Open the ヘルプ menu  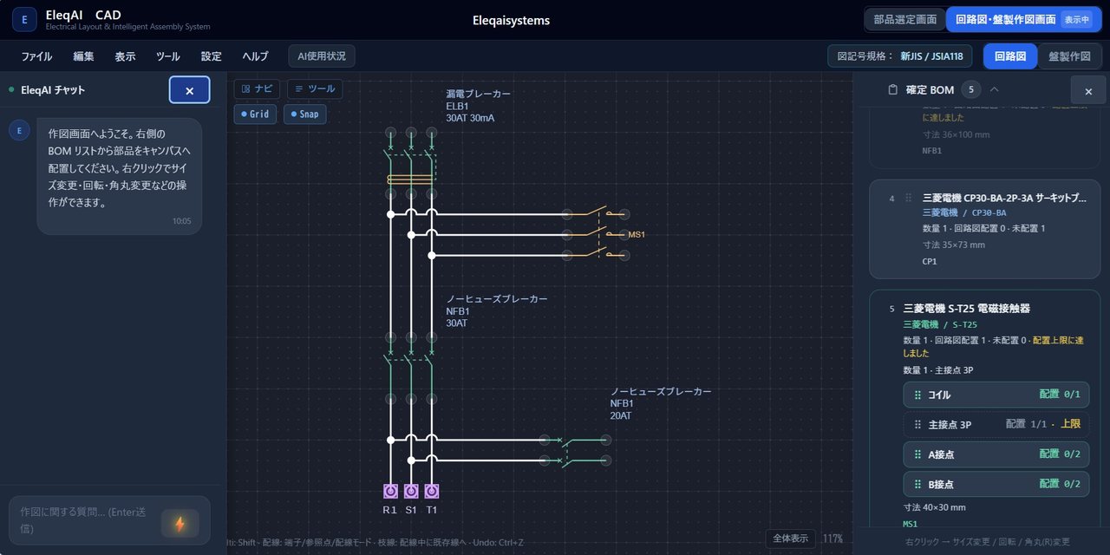pyautogui.click(x=255, y=56)
